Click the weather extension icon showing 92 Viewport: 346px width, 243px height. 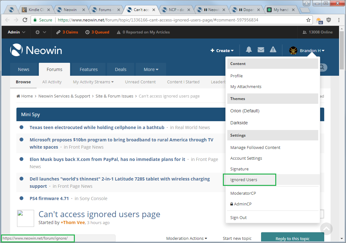click(319, 21)
